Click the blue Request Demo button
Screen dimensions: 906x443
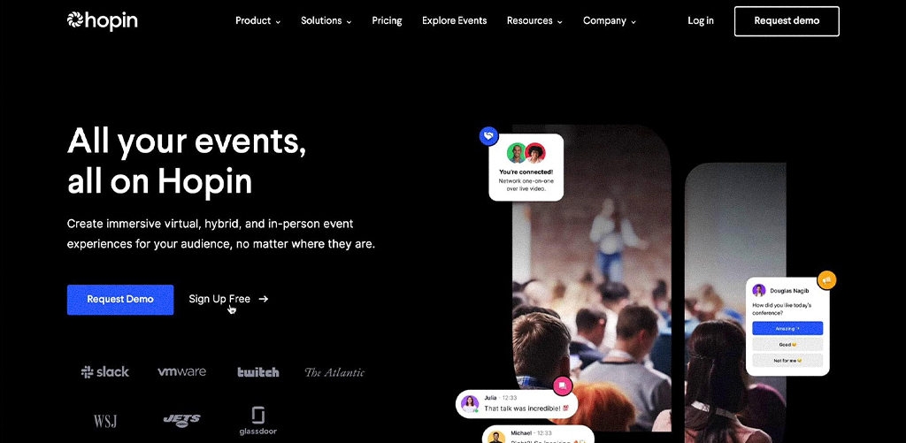coord(120,299)
